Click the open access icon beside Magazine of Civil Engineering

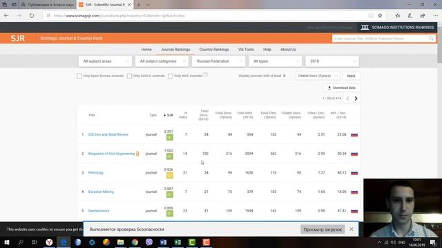137,154
